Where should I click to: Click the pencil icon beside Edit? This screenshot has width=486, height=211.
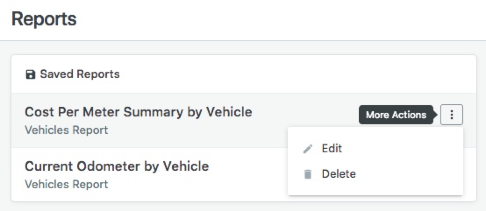pos(307,149)
